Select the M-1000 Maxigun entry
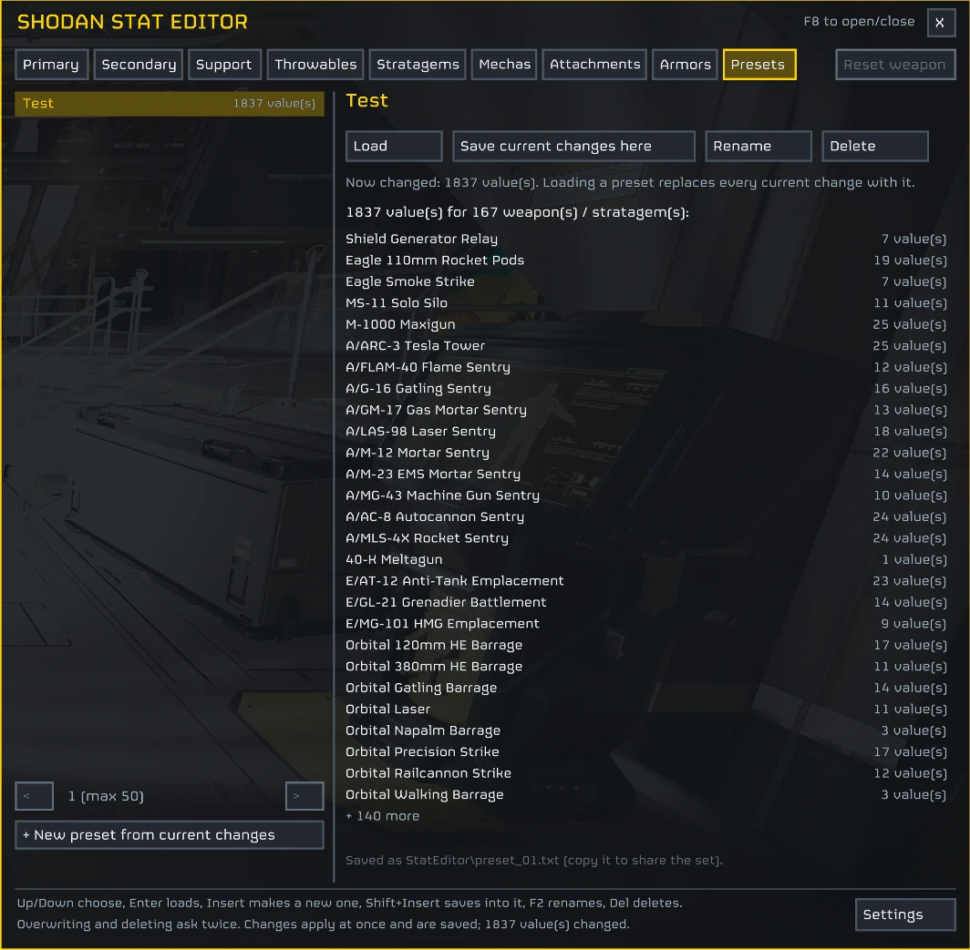Viewport: 970px width, 950px height. pyautogui.click(x=645, y=324)
